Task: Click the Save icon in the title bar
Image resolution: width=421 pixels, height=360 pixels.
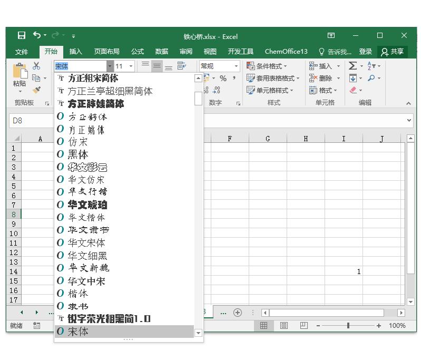Action: 21,35
